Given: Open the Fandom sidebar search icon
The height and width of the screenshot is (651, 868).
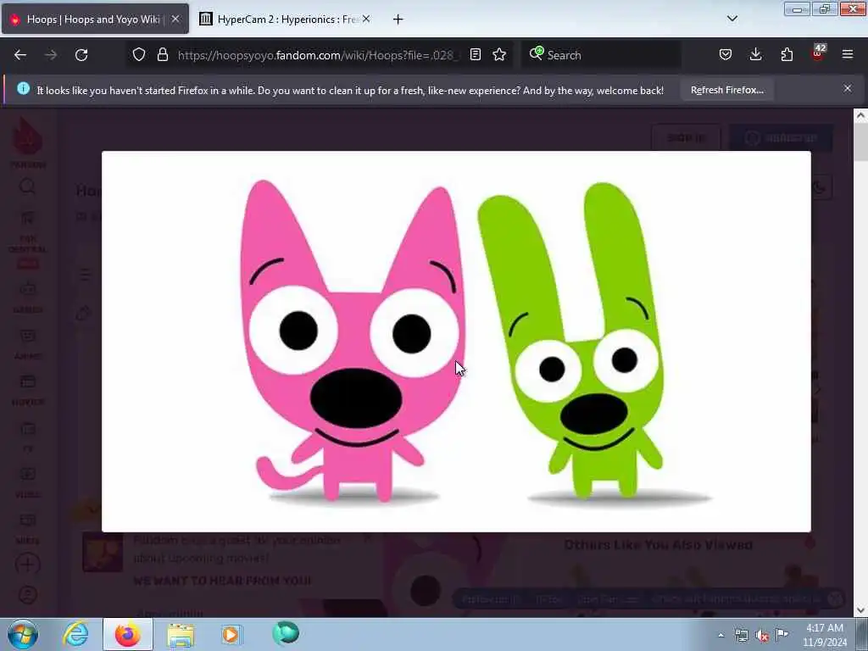Looking at the screenshot, I should 27,186.
